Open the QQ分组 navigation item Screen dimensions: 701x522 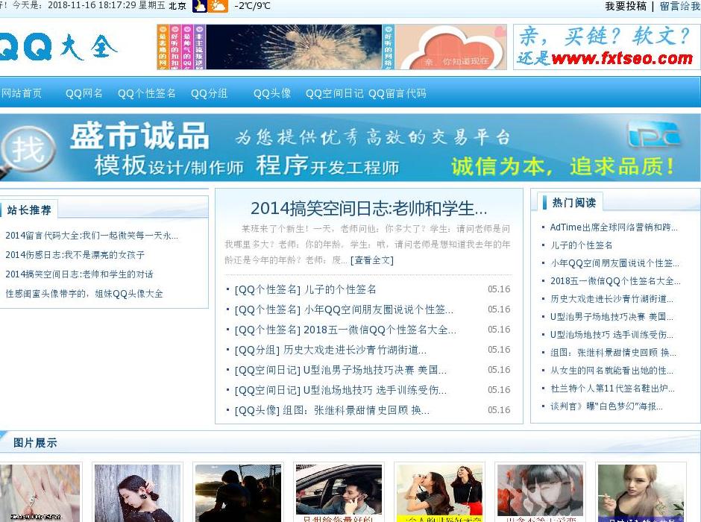pos(210,93)
